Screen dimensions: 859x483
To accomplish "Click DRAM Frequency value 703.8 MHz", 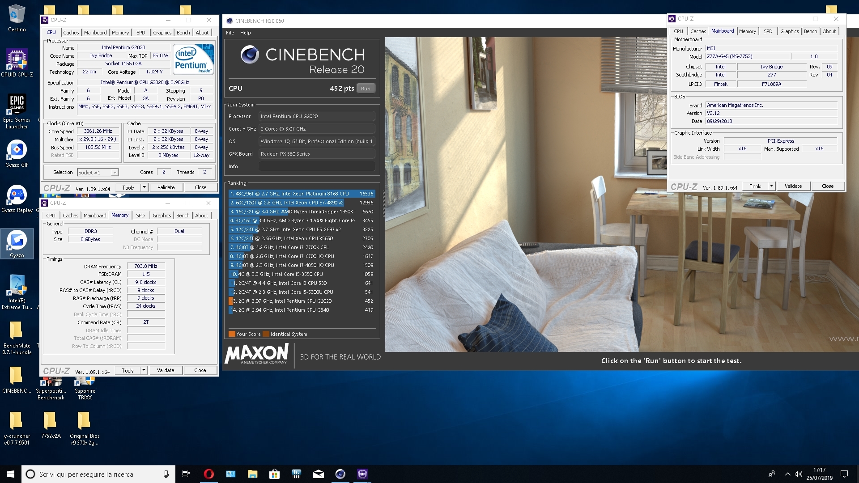I will click(146, 266).
